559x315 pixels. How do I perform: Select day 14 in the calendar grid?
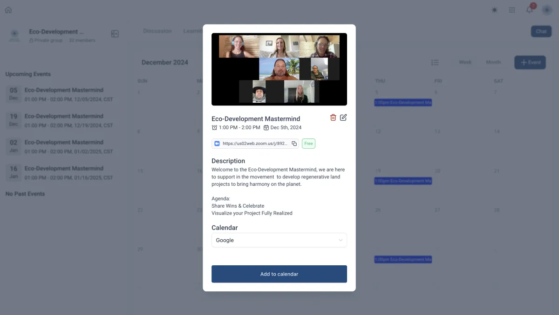(x=497, y=131)
